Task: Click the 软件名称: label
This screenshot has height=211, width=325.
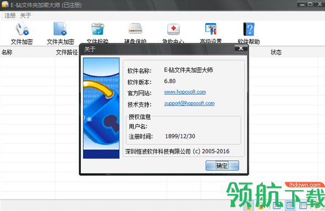Action: [x=140, y=71]
